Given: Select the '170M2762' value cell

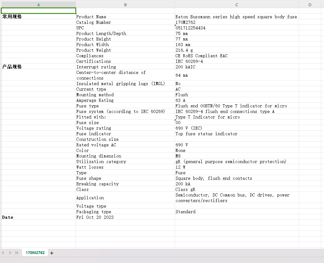Looking at the screenshot, I should 237,22.
